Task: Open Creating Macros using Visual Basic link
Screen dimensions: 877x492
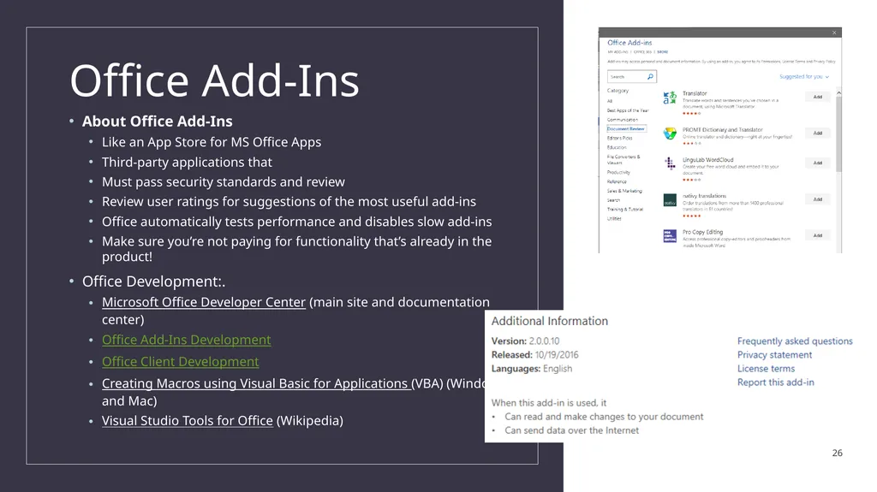Action: [256, 383]
